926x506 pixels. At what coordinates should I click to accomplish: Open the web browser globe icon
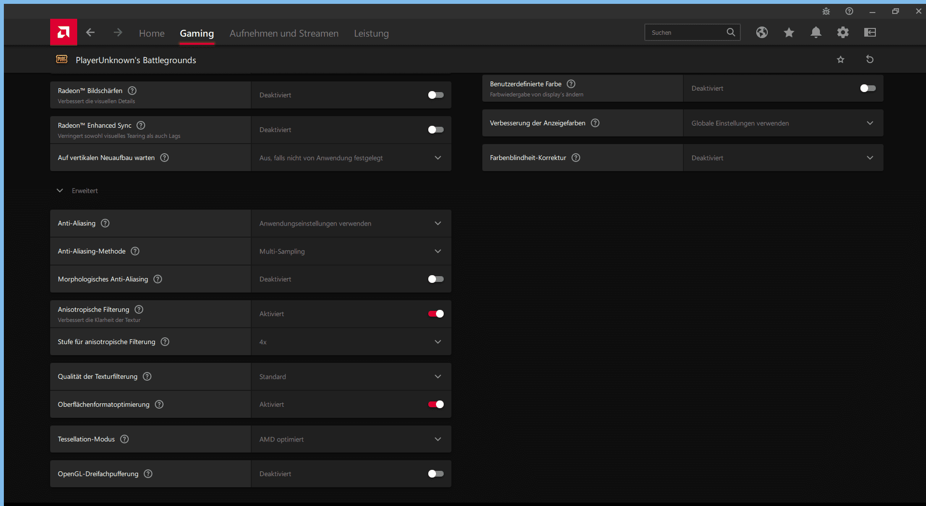pos(762,32)
